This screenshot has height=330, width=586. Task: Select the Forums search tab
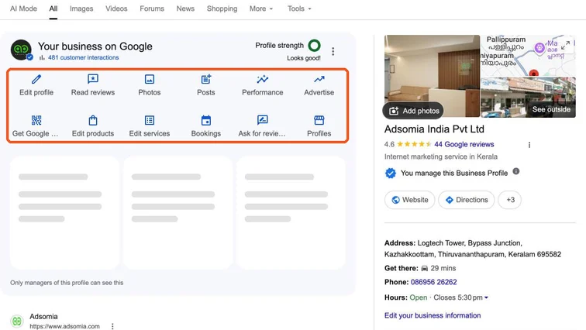point(152,9)
